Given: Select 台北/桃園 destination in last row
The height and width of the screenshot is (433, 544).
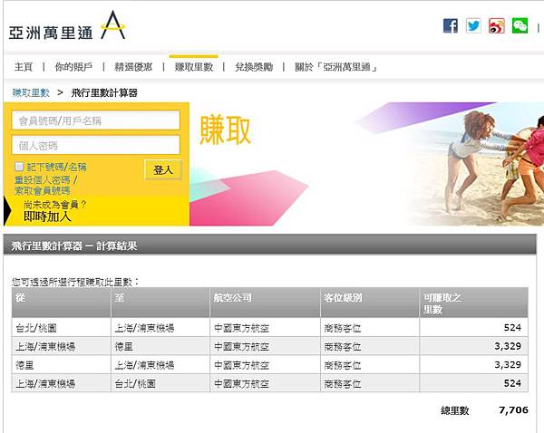Looking at the screenshot, I should tap(135, 383).
